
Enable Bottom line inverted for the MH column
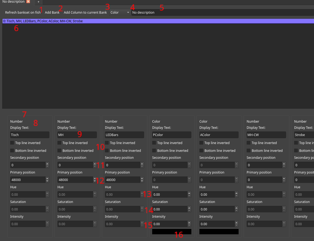tap(59, 150)
